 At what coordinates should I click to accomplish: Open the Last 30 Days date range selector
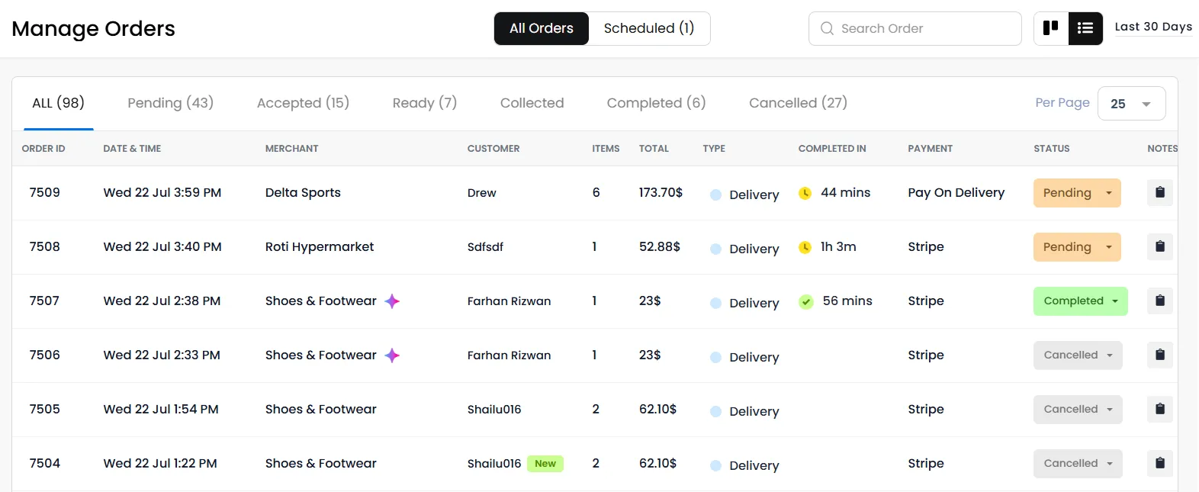tap(1153, 27)
